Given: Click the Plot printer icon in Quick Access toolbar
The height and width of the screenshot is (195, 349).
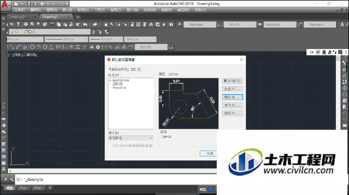Looking at the screenshot, I should 42,4.
